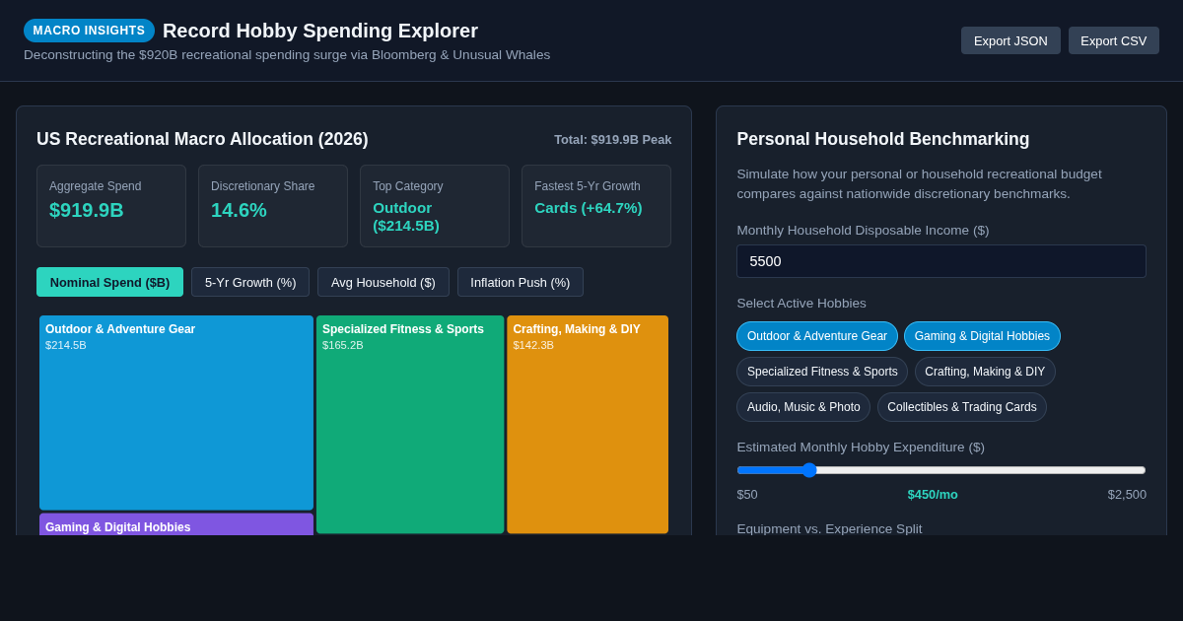Select the Gaming & Digital Hobbies treemap block
The width and height of the screenshot is (1183, 621).
coord(176,524)
